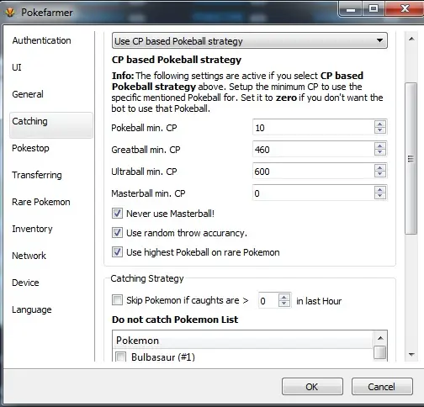Click the Pokefarmer app icon in title bar
The width and height of the screenshot is (424, 407).
tap(10, 13)
